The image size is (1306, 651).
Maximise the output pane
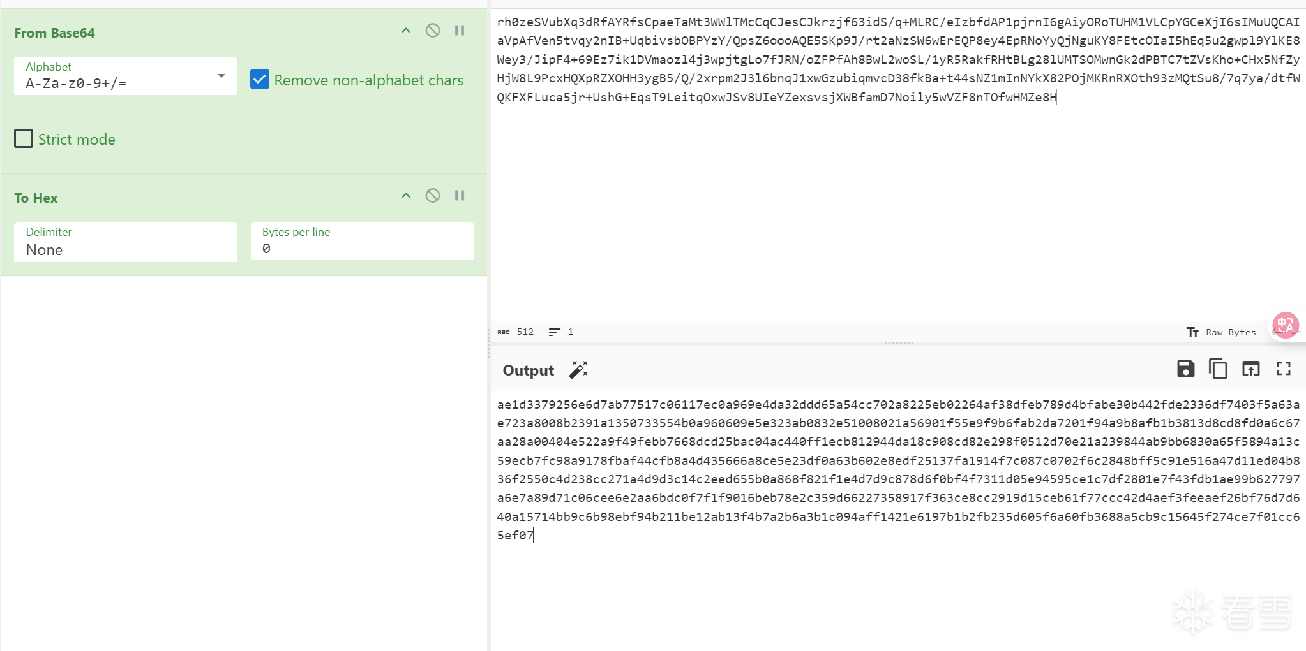pos(1284,369)
